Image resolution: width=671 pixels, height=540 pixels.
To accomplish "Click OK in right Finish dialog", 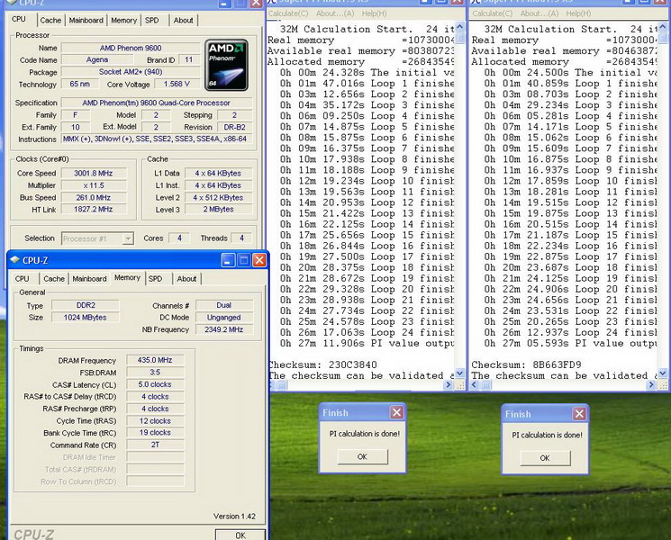I will [545, 458].
